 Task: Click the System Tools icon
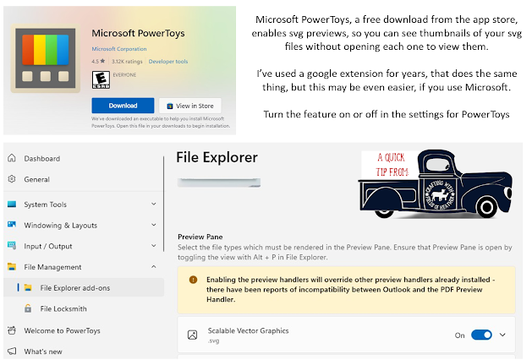point(12,204)
